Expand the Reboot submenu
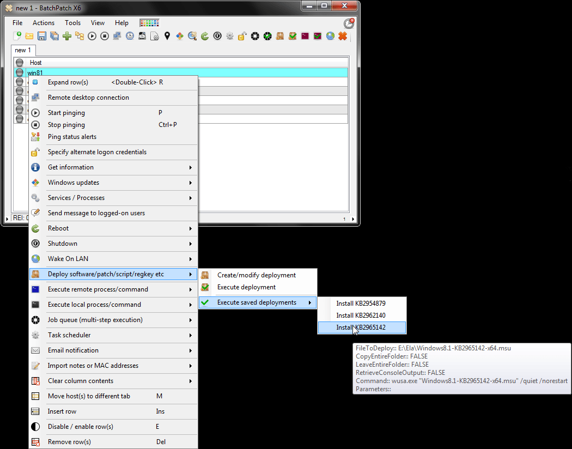The height and width of the screenshot is (449, 572). pyautogui.click(x=113, y=228)
